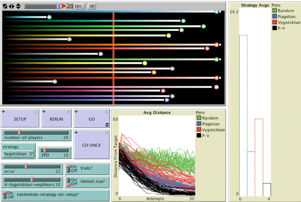Click the loop arrows icon on GO button

pyautogui.click(x=107, y=125)
